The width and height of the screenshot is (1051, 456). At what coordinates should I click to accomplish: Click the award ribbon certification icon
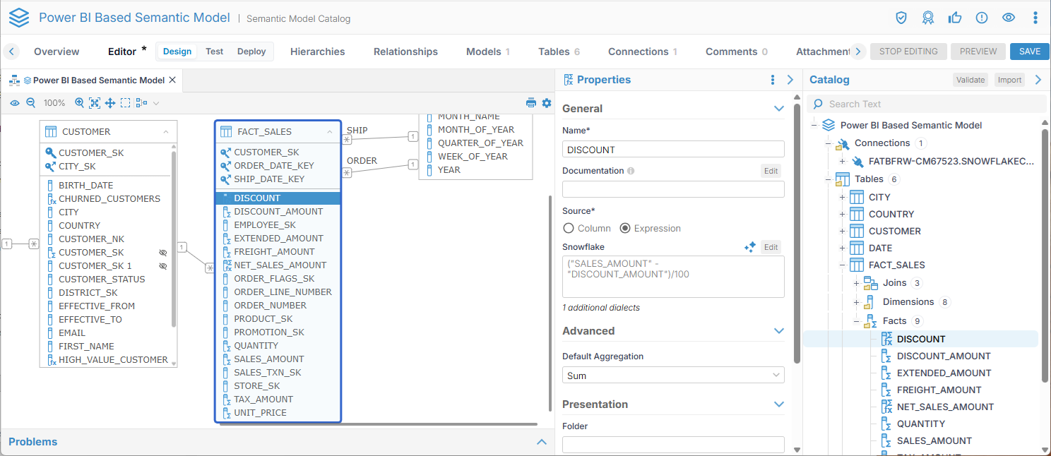pyautogui.click(x=928, y=18)
